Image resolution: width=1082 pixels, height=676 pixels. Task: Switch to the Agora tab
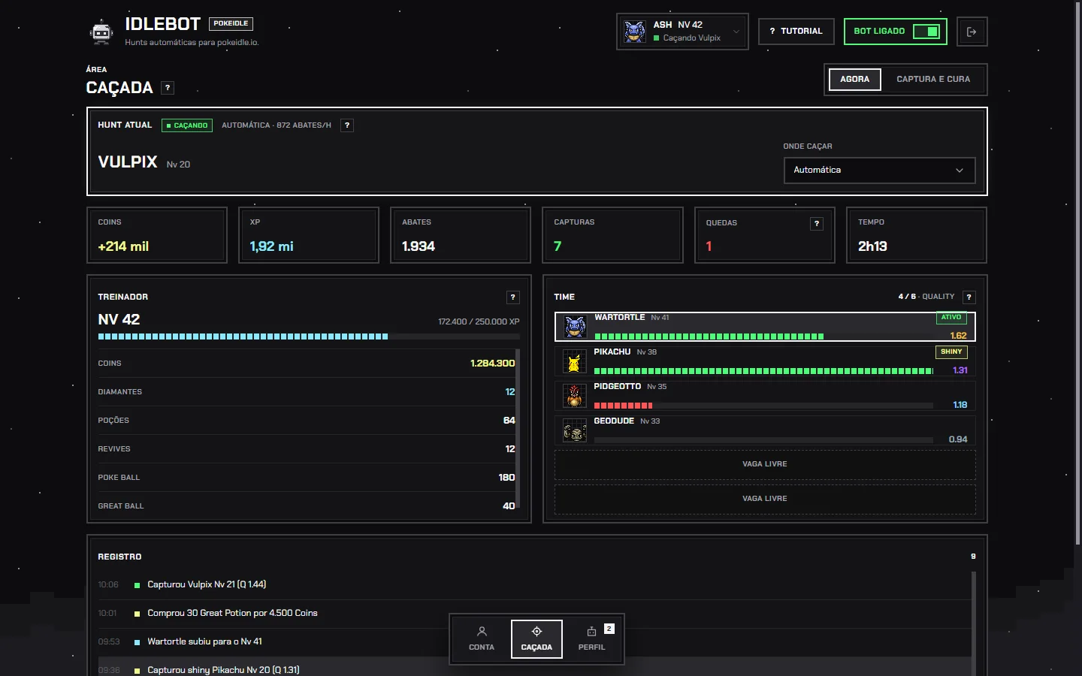855,80
